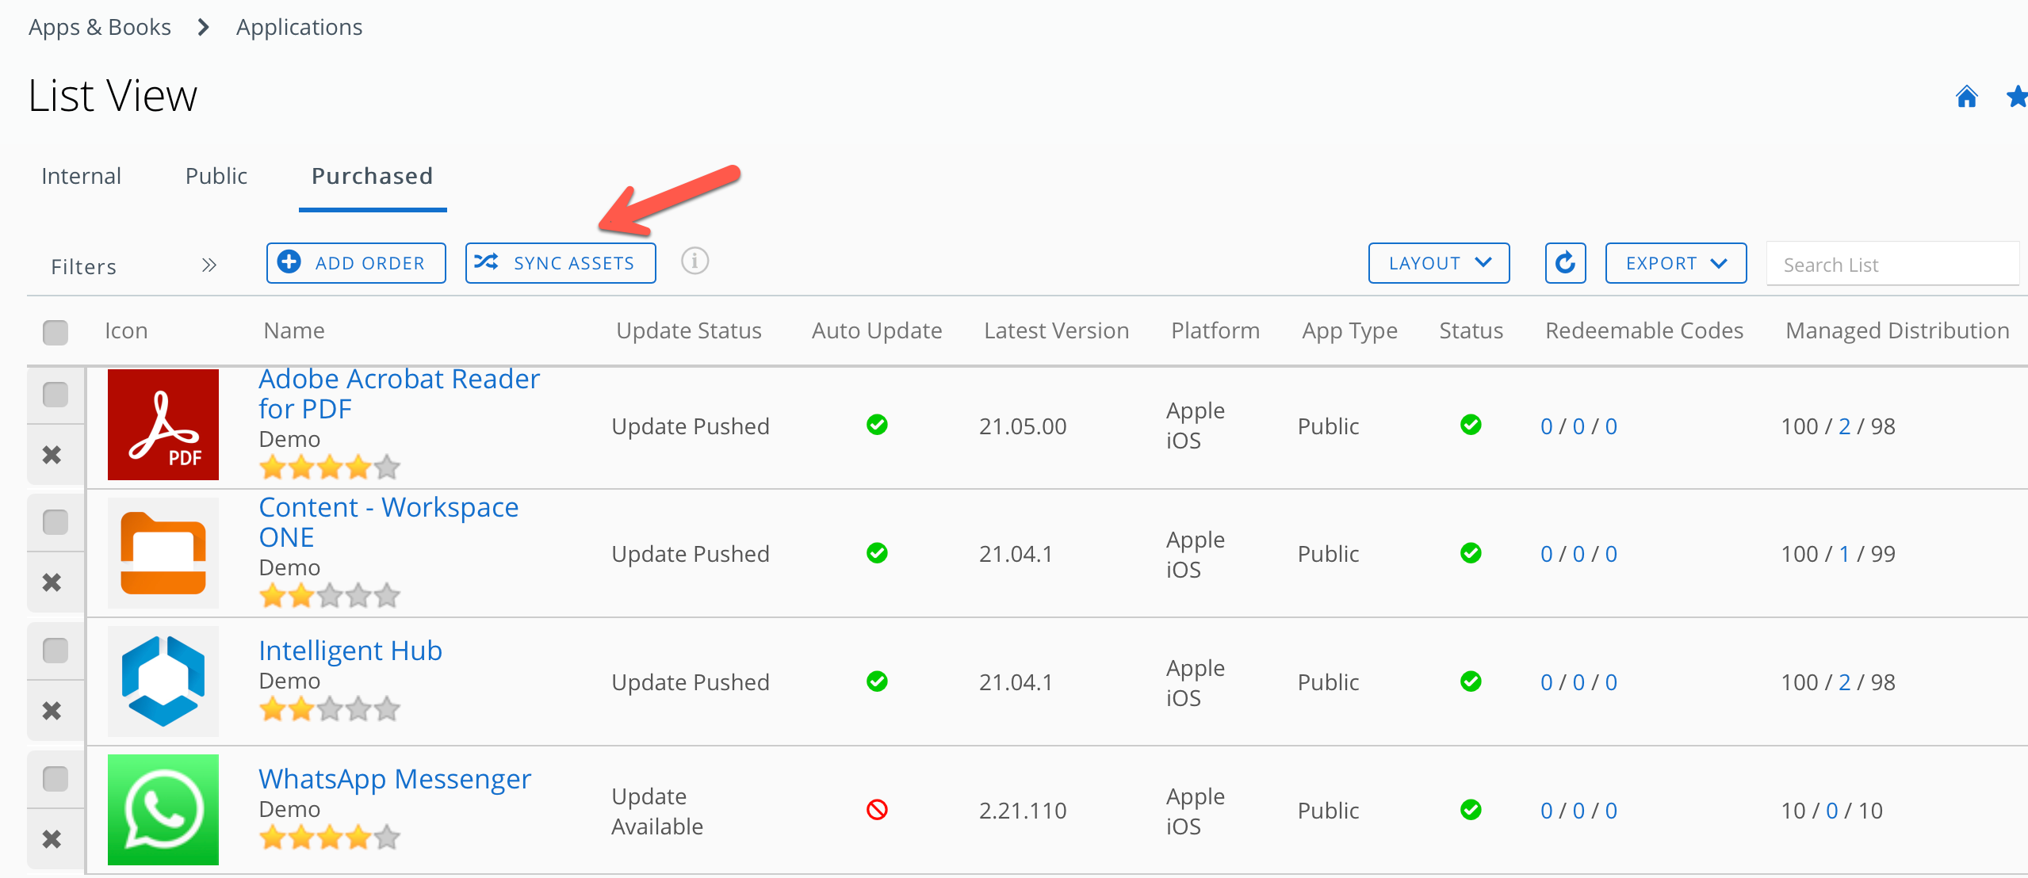Check the select-all checkbox in header row
The image size is (2028, 878).
55,333
